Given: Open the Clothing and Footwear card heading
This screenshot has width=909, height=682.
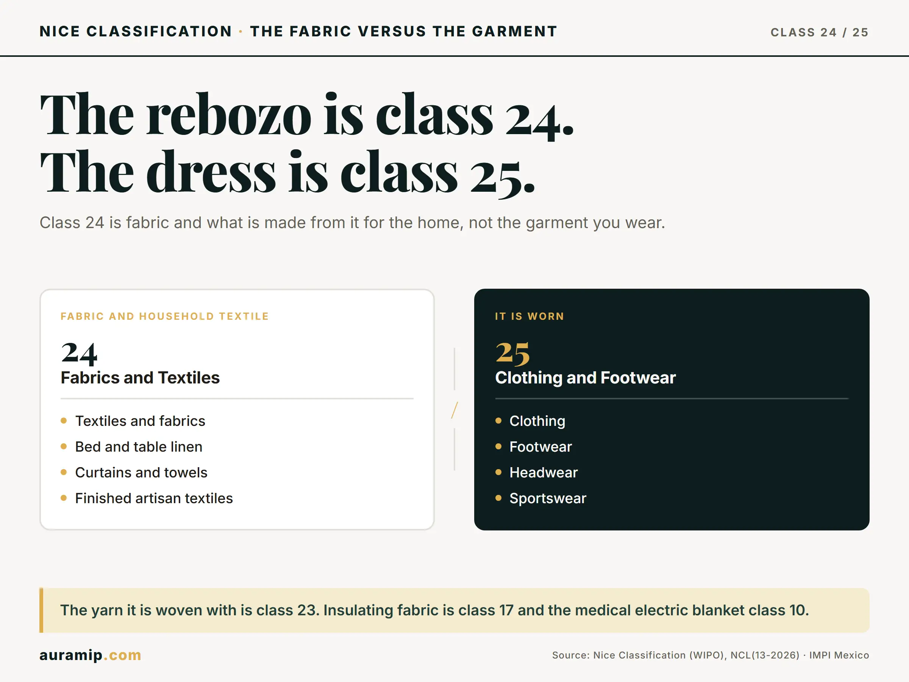Looking at the screenshot, I should coord(585,378).
